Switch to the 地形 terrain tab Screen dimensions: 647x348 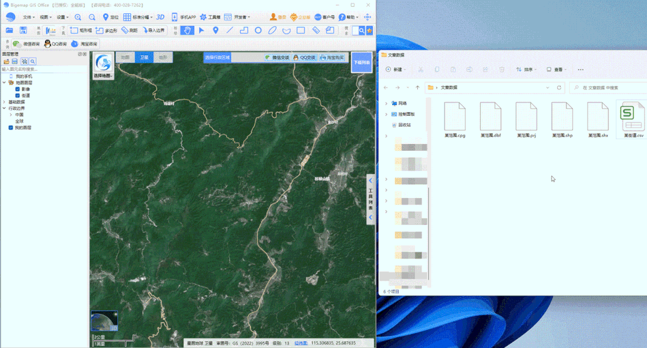click(163, 58)
